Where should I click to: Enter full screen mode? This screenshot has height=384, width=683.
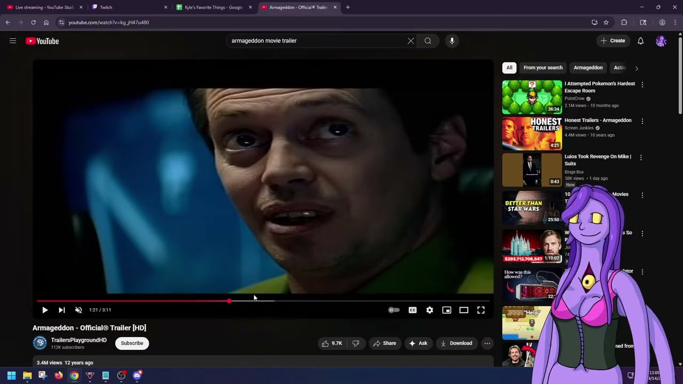pos(481,310)
